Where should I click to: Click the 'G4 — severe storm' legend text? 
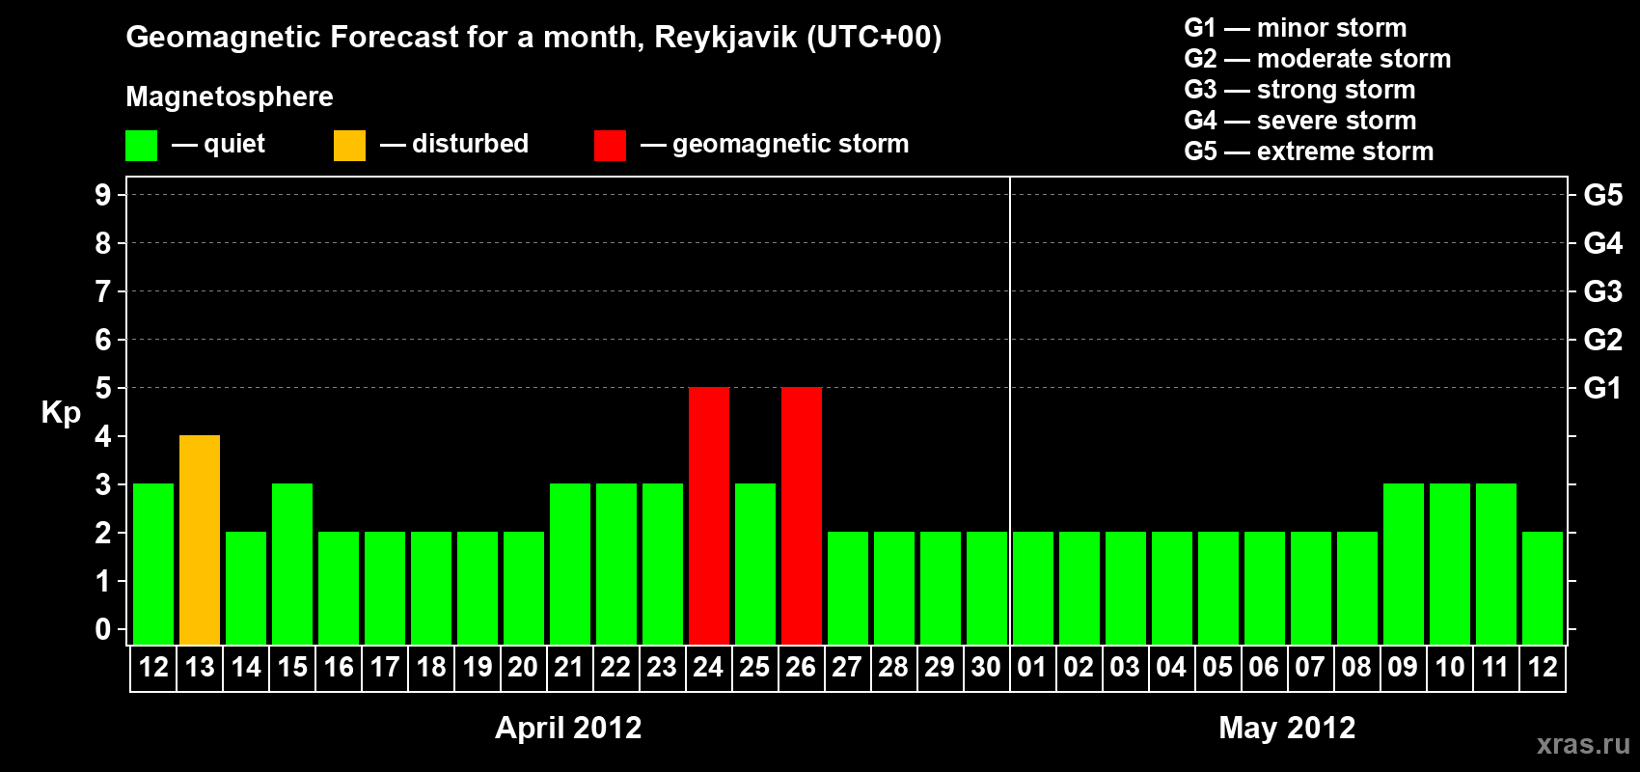pos(1300,121)
